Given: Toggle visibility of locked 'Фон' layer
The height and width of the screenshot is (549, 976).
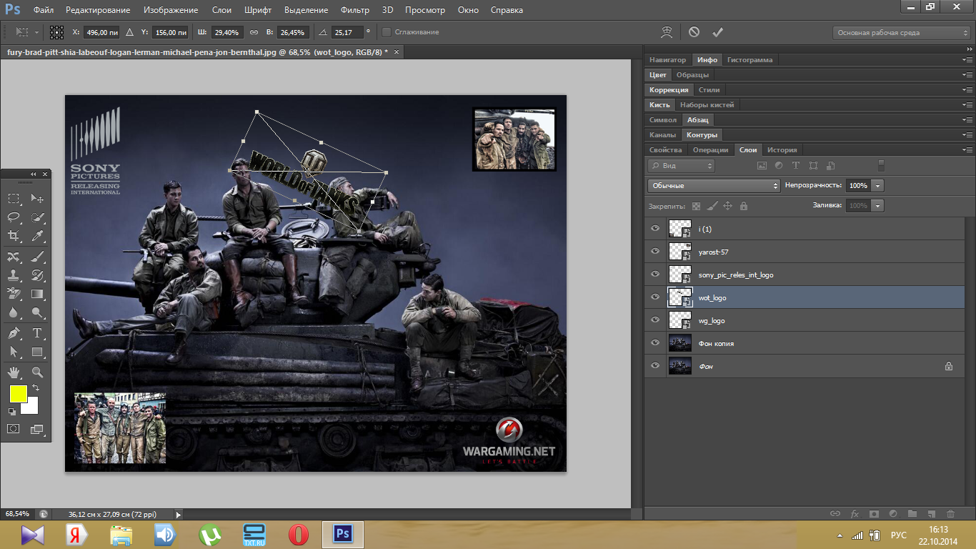Looking at the screenshot, I should (x=655, y=366).
